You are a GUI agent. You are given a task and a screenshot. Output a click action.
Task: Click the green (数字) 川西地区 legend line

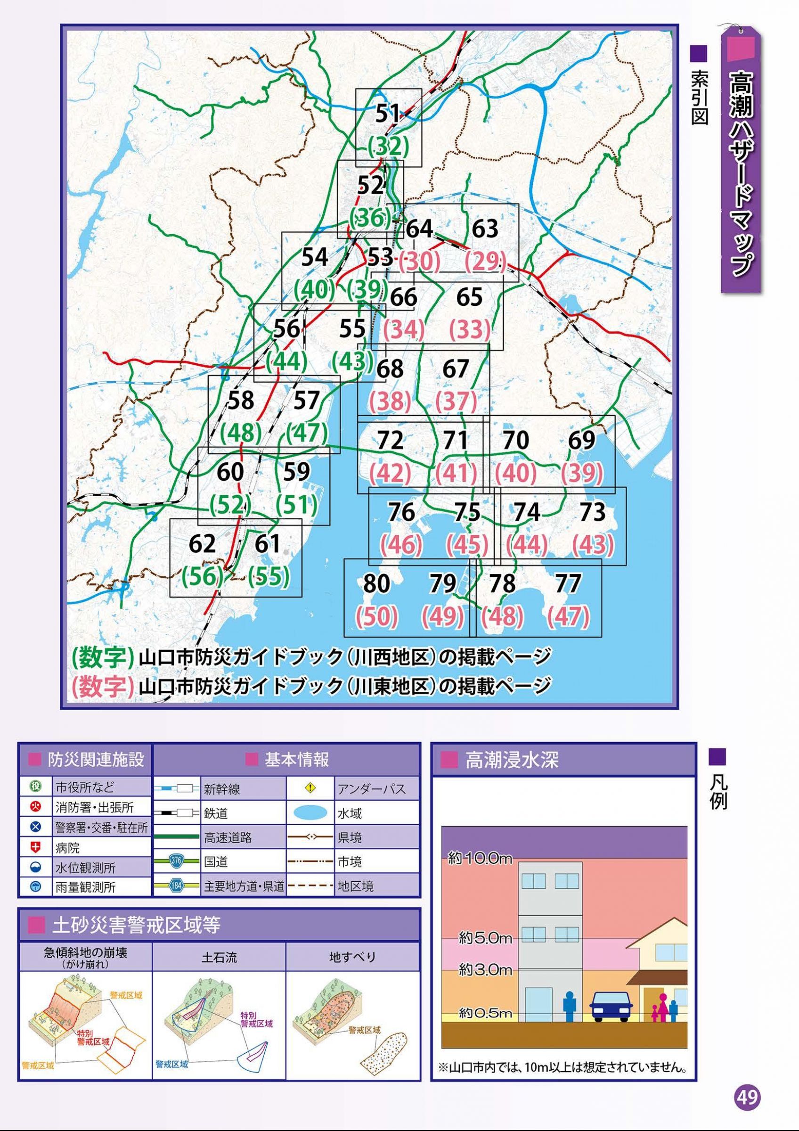311,656
